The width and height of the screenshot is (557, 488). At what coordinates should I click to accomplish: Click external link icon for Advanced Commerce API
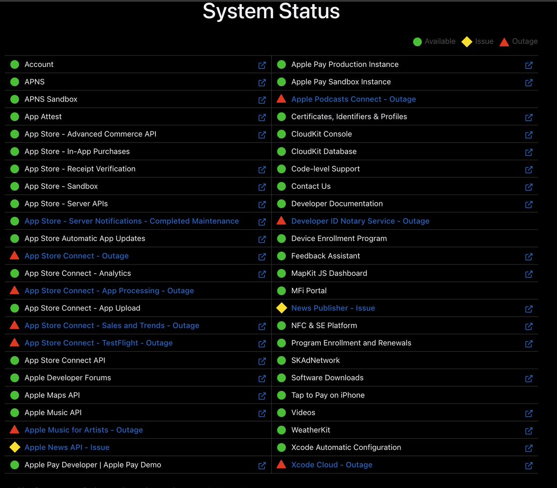coord(262,135)
